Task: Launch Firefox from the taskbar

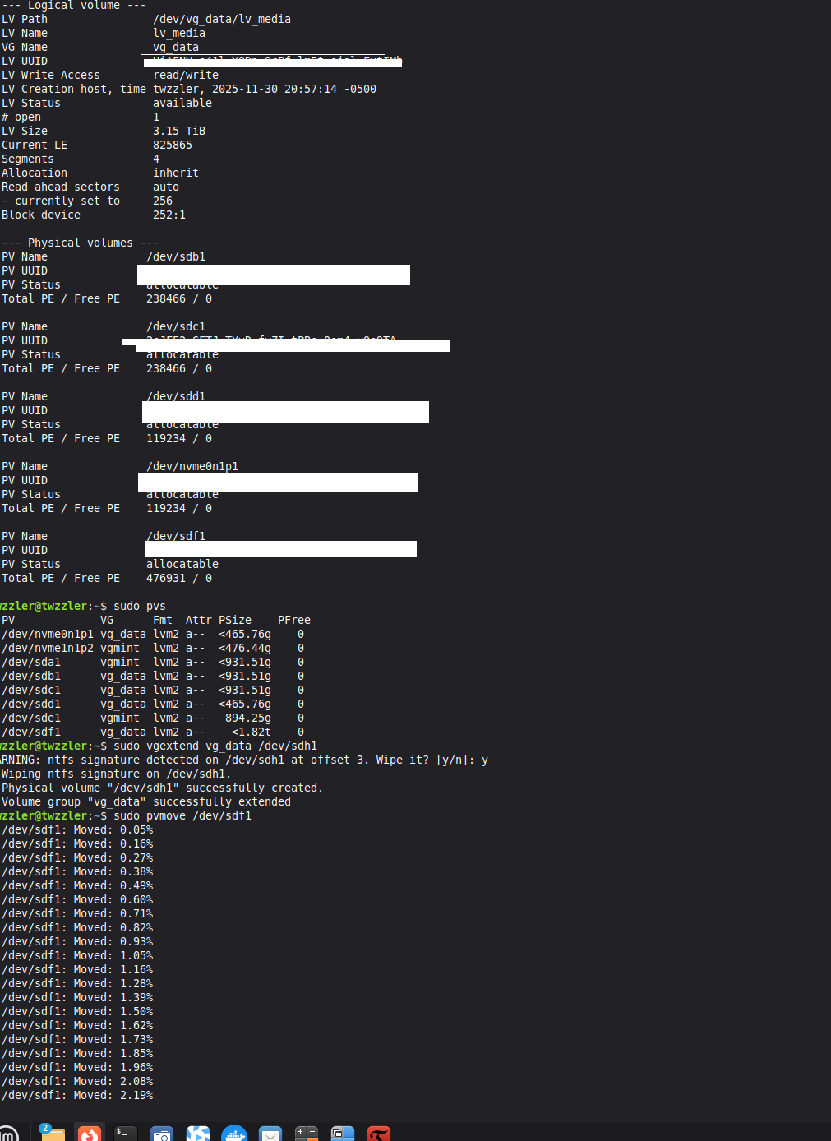Action: [90, 1134]
